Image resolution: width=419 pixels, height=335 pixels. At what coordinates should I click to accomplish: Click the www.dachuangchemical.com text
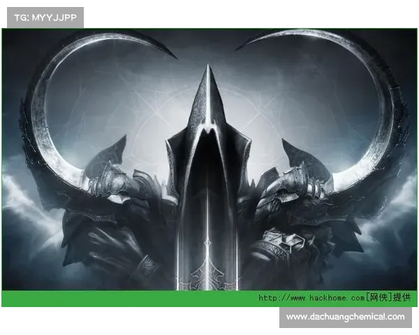[345, 317]
